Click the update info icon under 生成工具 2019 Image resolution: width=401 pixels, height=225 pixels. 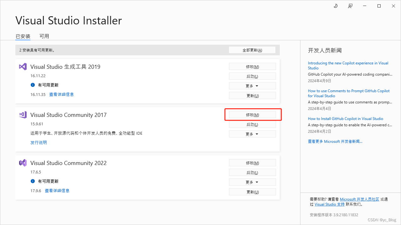(x=33, y=85)
